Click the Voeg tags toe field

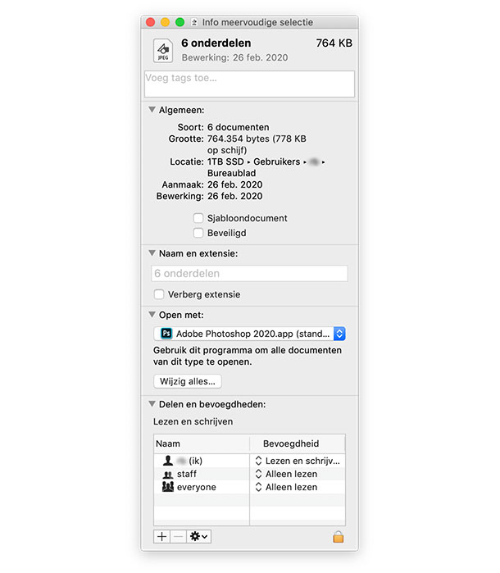click(249, 84)
